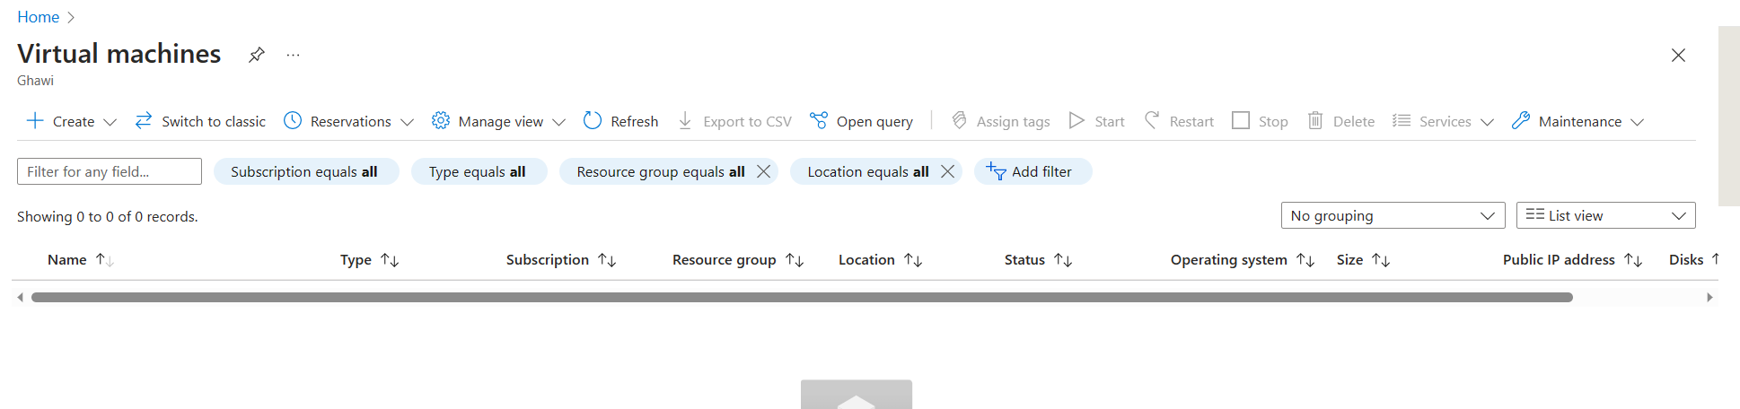Click the Reservations clock icon

[x=293, y=120]
